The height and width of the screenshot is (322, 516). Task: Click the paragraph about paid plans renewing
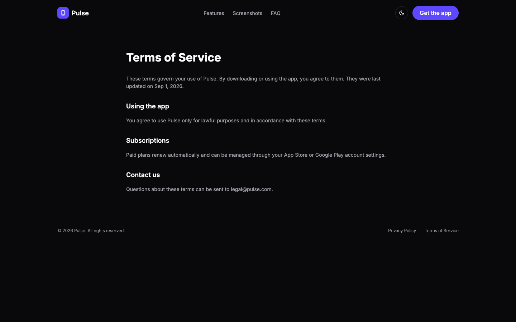coord(256,155)
